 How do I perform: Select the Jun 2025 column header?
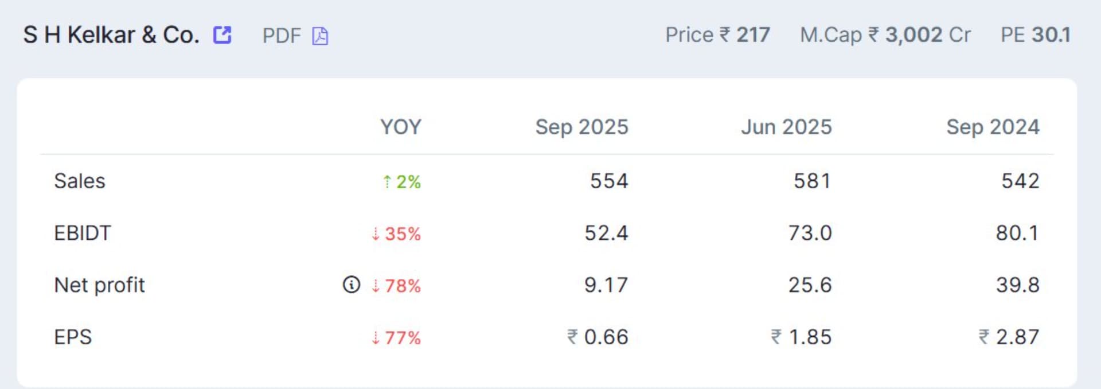click(x=786, y=127)
